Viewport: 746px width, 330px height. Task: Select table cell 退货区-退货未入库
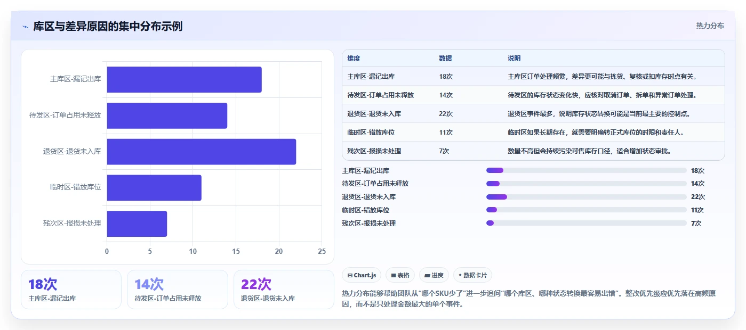click(x=374, y=114)
